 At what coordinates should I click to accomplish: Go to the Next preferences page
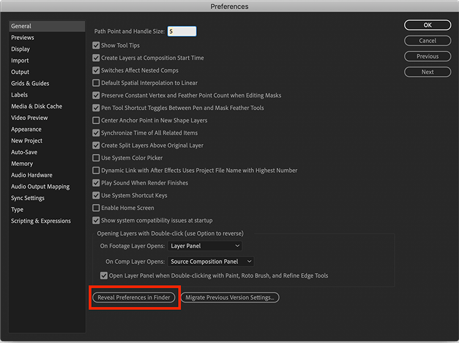click(x=428, y=72)
